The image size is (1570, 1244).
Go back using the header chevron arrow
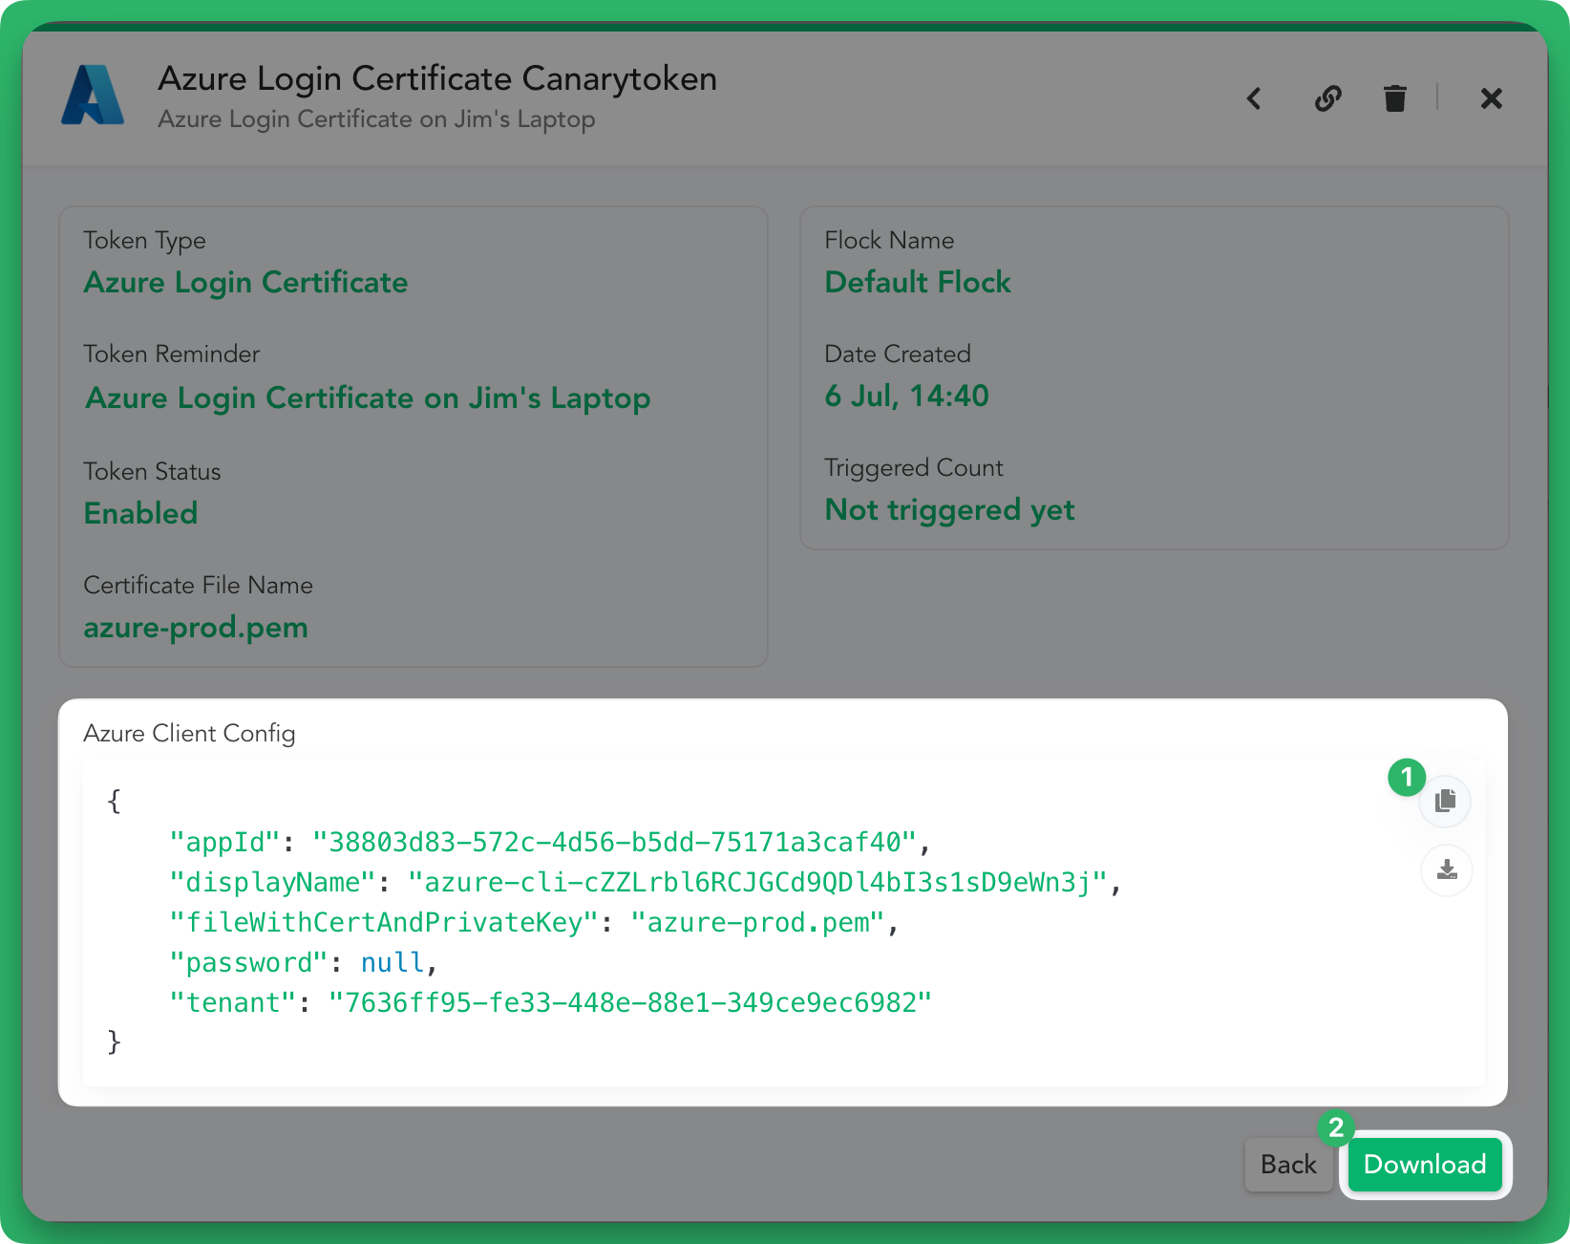coord(1255,98)
